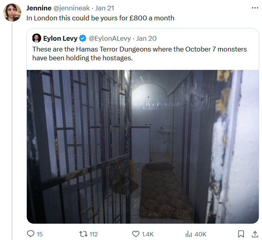Click the Eylon Levy display name
The width and height of the screenshot is (262, 240).
pyautogui.click(x=60, y=38)
